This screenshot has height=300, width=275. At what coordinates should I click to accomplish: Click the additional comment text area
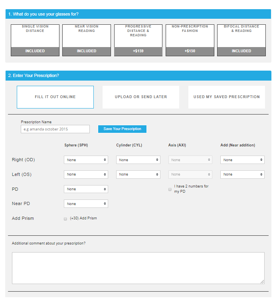tap(138, 268)
